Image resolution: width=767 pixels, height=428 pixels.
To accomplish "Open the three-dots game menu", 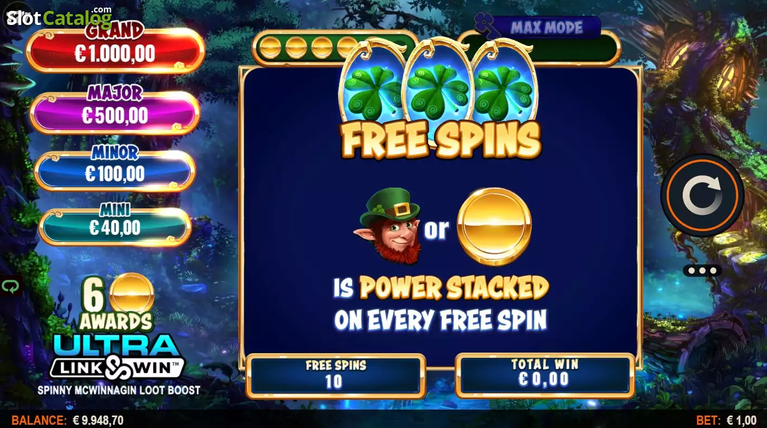I will point(702,270).
